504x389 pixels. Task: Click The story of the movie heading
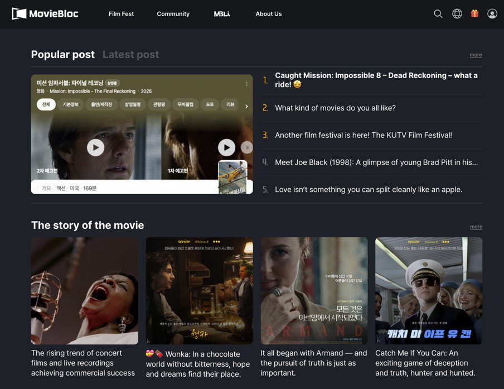tap(88, 225)
